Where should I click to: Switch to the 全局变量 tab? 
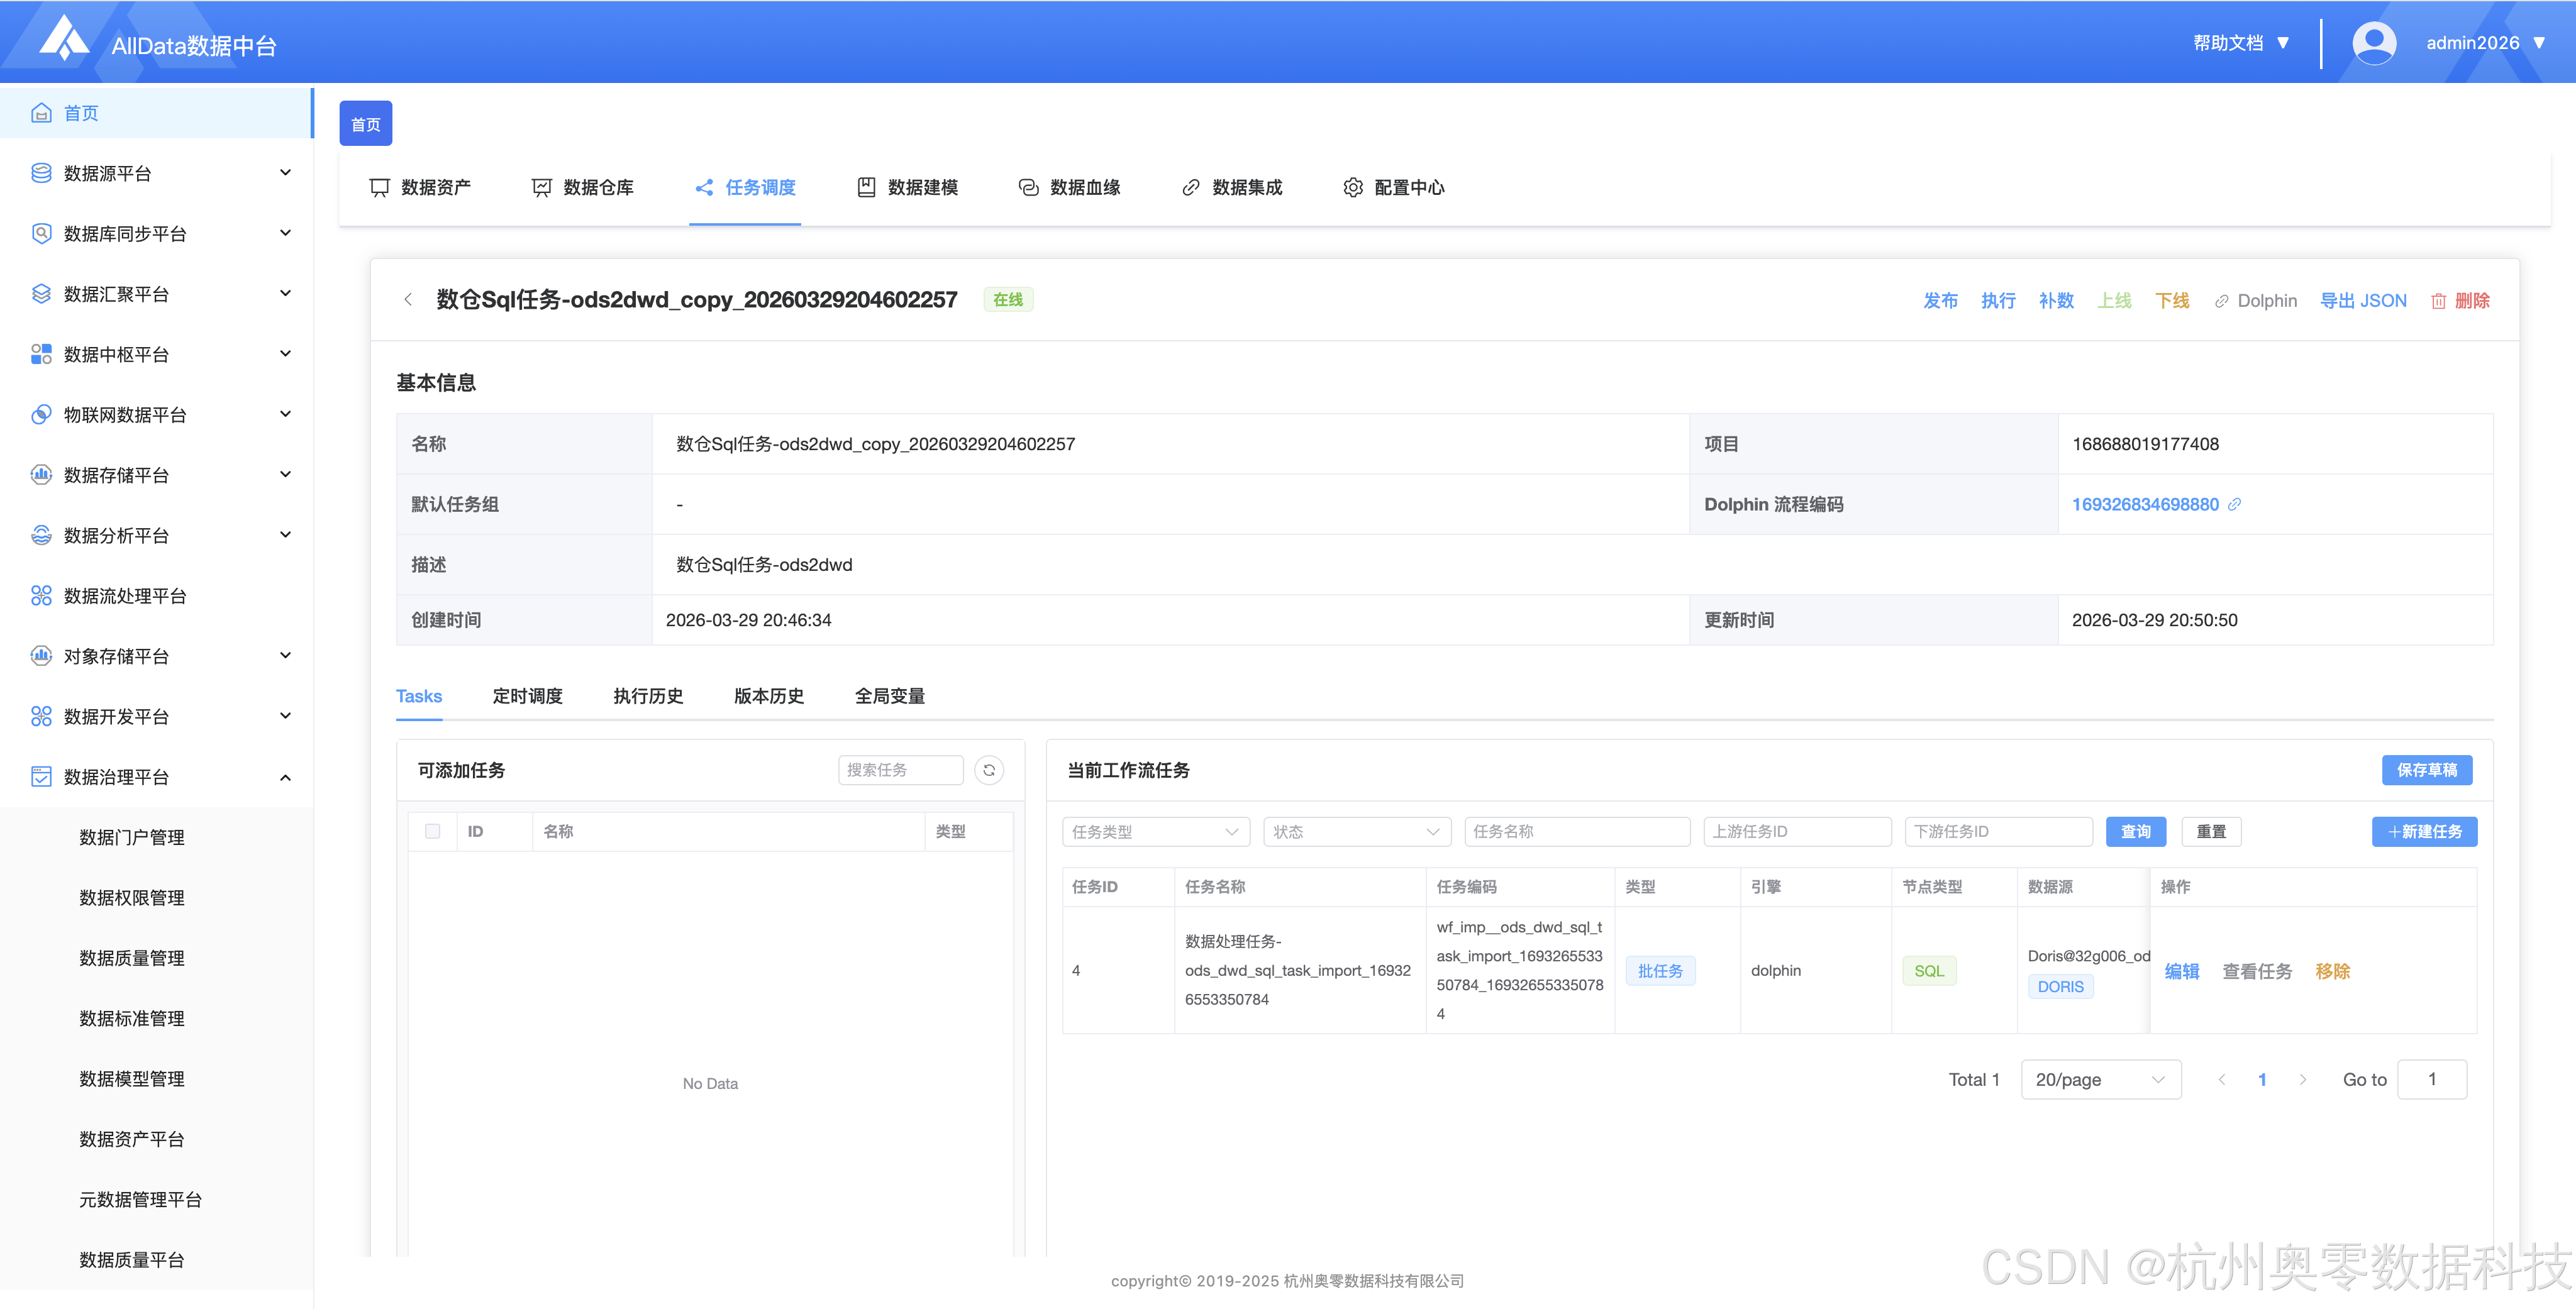[890, 696]
